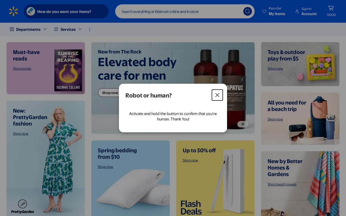This screenshot has width=346, height=216.
Task: Follow the Shop books link
Action: [x=22, y=69]
